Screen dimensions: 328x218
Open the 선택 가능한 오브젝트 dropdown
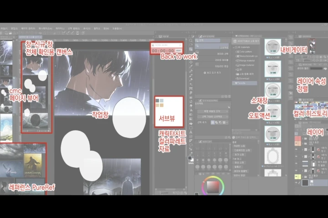(213, 117)
